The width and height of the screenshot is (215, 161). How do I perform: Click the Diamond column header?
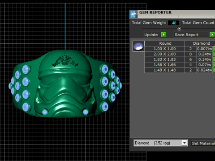pos(200,43)
